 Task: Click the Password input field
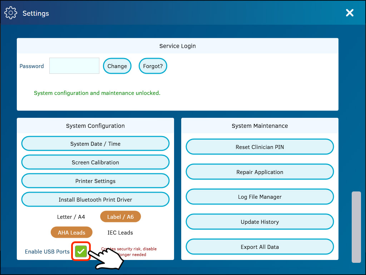(x=74, y=66)
